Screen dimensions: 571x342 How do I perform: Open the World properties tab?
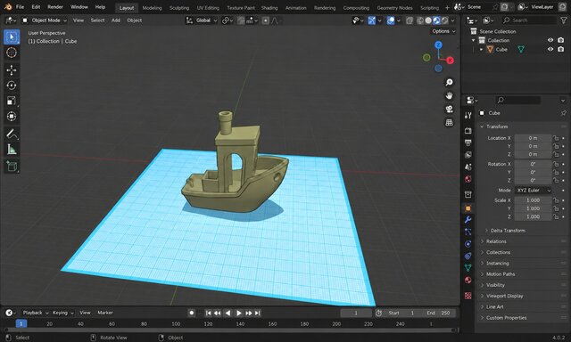(x=468, y=179)
